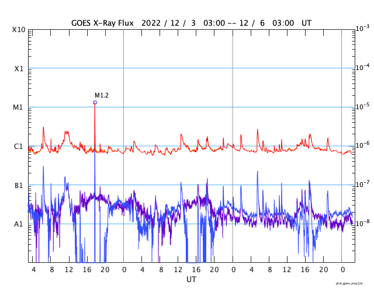The height and width of the screenshot is (292, 374).
Task: Click the 10⁻⁸ right-axis label
Action: pos(362,223)
